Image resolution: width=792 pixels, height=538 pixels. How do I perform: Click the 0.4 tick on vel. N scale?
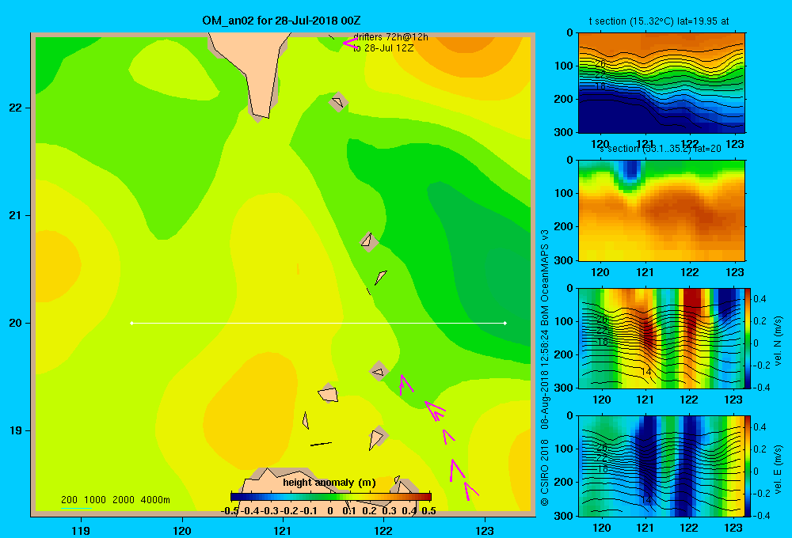pos(760,299)
